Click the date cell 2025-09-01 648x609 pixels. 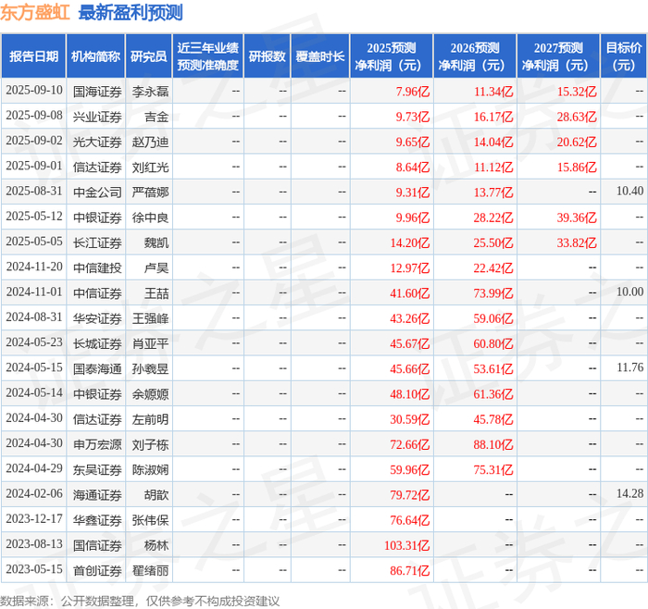[34, 166]
